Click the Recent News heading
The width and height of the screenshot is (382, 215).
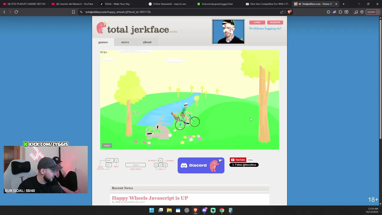pos(122,188)
